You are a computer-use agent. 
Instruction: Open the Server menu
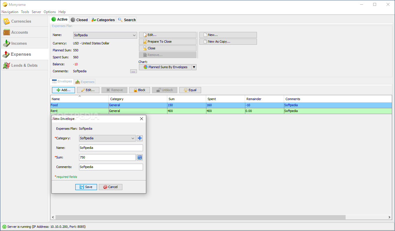(x=36, y=12)
